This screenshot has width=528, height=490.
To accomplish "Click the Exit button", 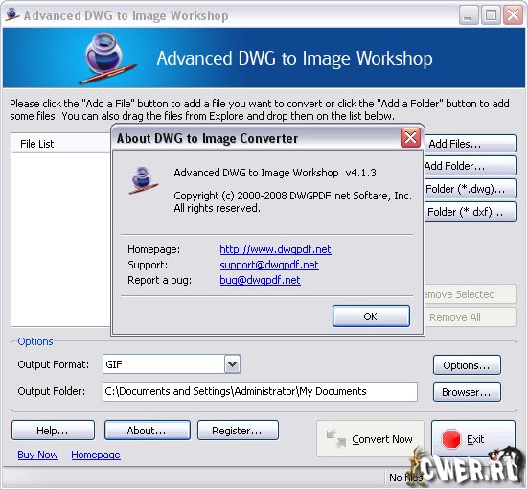I will coord(473,439).
